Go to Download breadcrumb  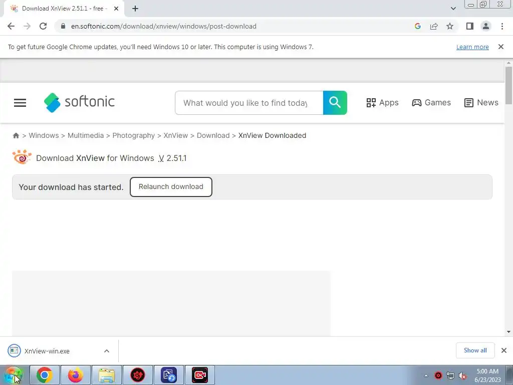point(213,135)
